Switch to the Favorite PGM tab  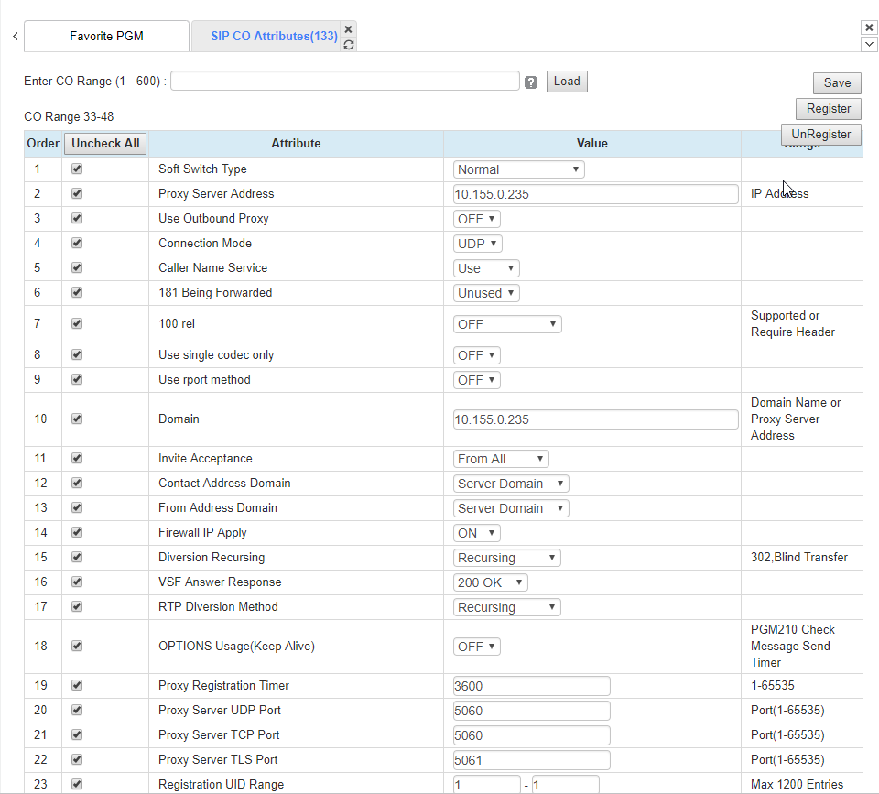106,37
